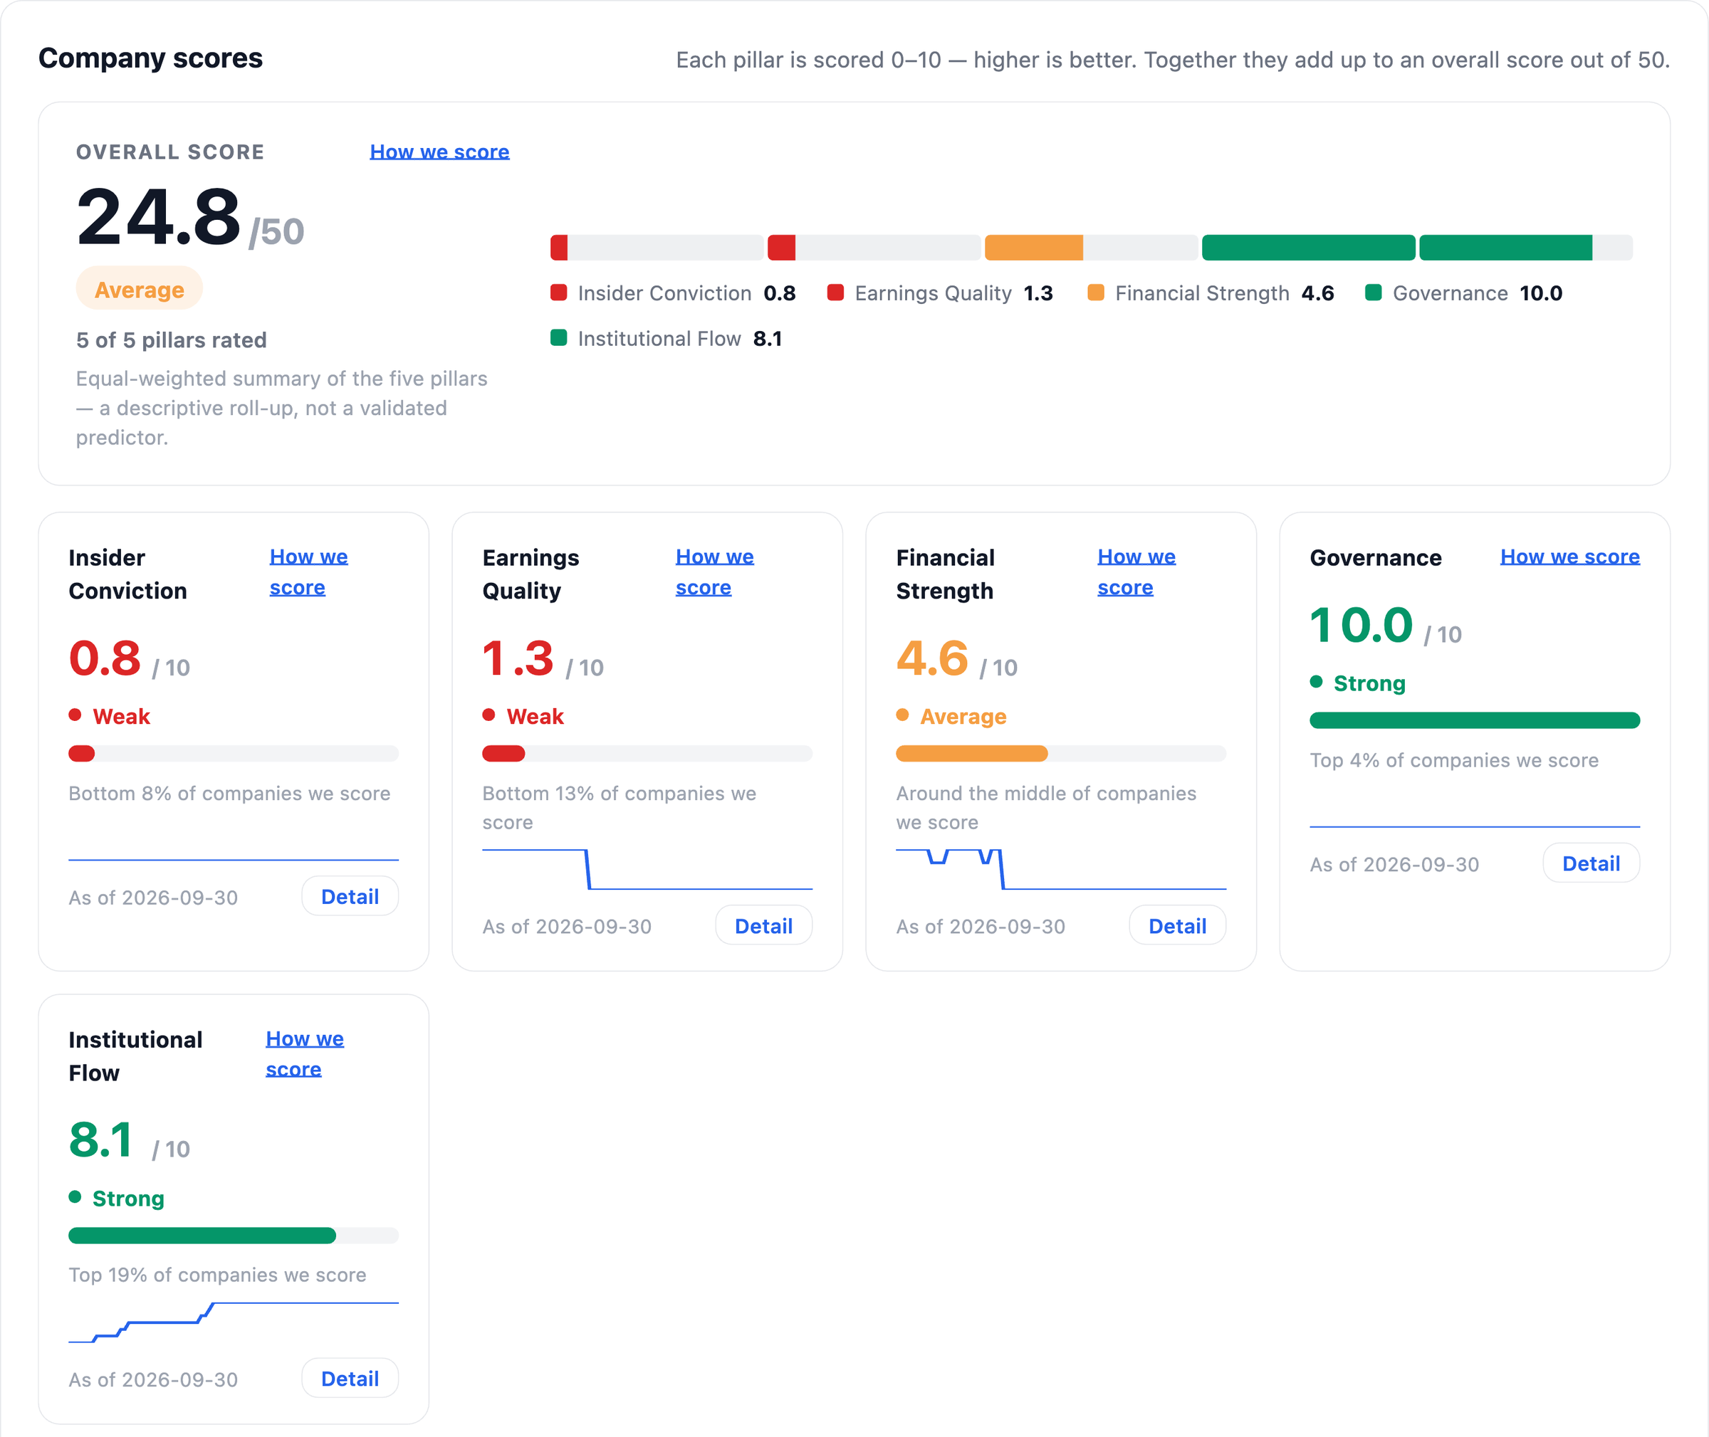The image size is (1709, 1437).
Task: Click the 'Average' label on Financial Strength card
Action: [x=963, y=716]
